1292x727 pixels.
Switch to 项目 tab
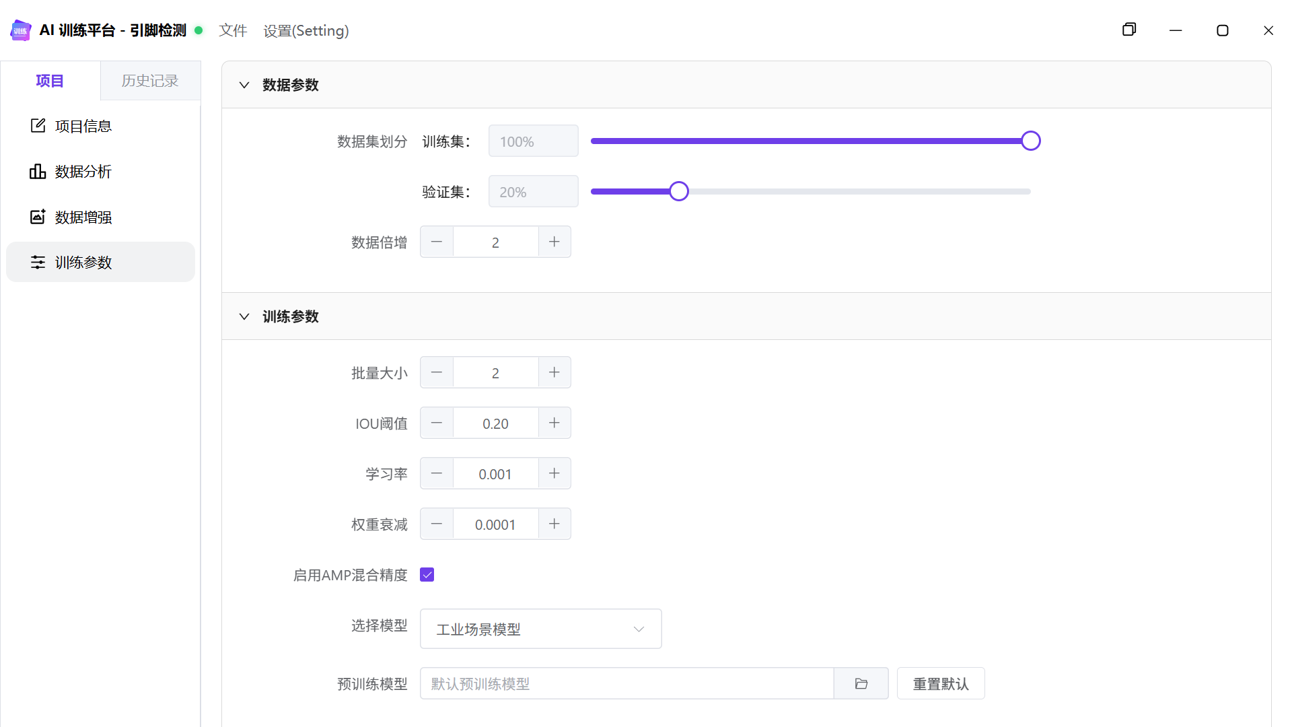click(x=50, y=81)
